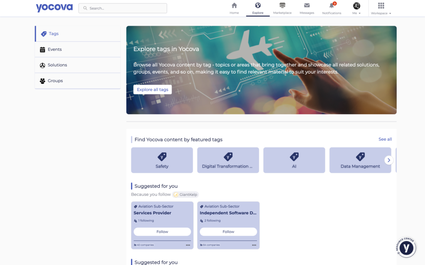Show next featured tags with the chevron
Viewport: 425px width, 265px height.
[x=388, y=160]
